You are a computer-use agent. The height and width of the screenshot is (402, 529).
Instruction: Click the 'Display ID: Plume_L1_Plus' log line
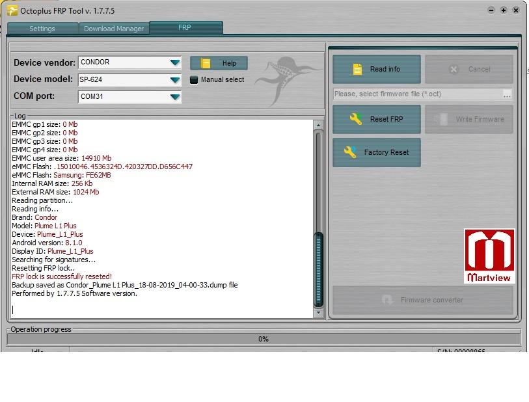pos(53,251)
